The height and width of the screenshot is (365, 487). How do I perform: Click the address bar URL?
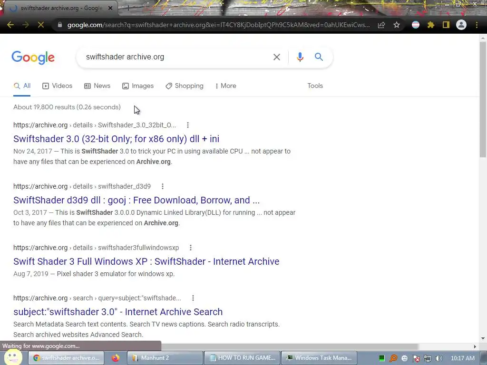(x=218, y=25)
